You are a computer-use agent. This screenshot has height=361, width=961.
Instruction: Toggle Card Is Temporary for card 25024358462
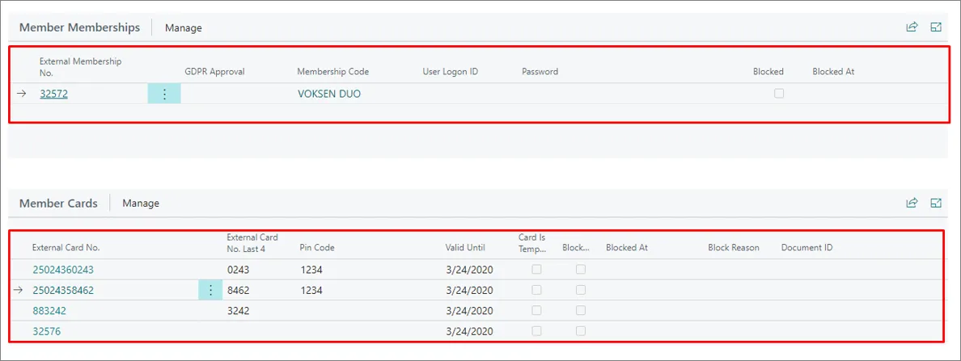(x=536, y=290)
